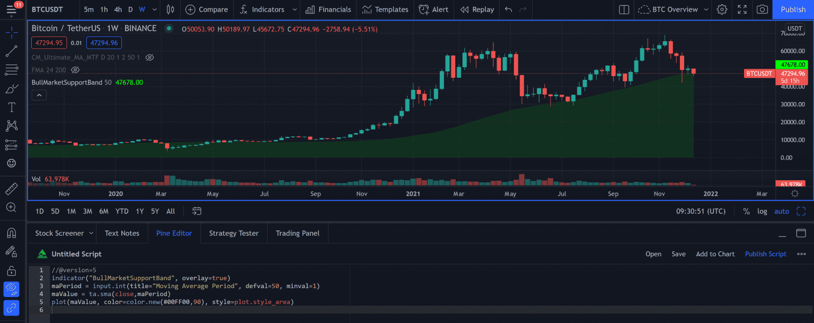Viewport: 814px width, 323px height.
Task: Select the 5Y date range
Action: [x=155, y=211]
